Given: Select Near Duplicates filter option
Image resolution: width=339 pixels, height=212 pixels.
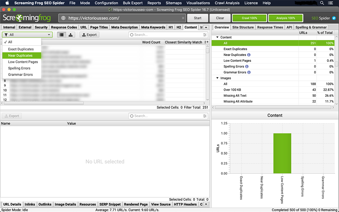Looking at the screenshot, I should click(x=22, y=55).
